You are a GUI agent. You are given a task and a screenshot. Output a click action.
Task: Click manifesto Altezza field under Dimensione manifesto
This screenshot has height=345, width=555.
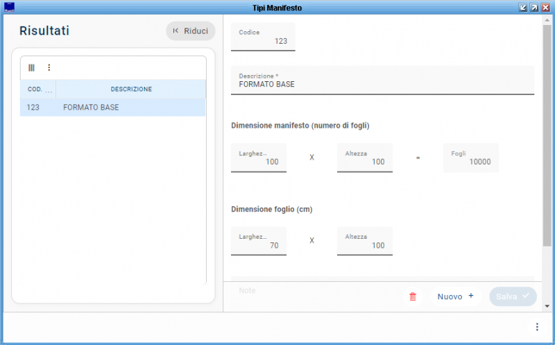click(364, 158)
